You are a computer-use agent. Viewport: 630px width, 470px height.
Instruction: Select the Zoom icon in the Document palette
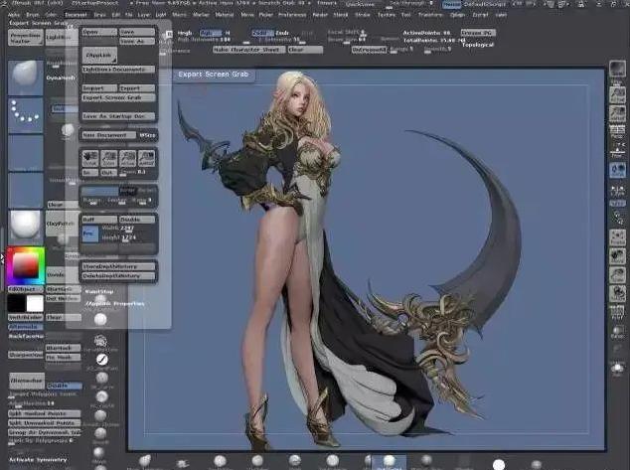pos(108,159)
